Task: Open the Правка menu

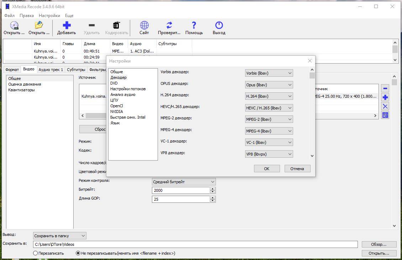Action: 27,16
